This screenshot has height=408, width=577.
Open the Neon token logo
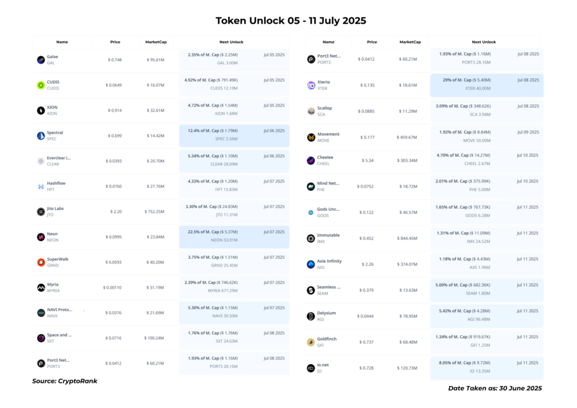(41, 237)
